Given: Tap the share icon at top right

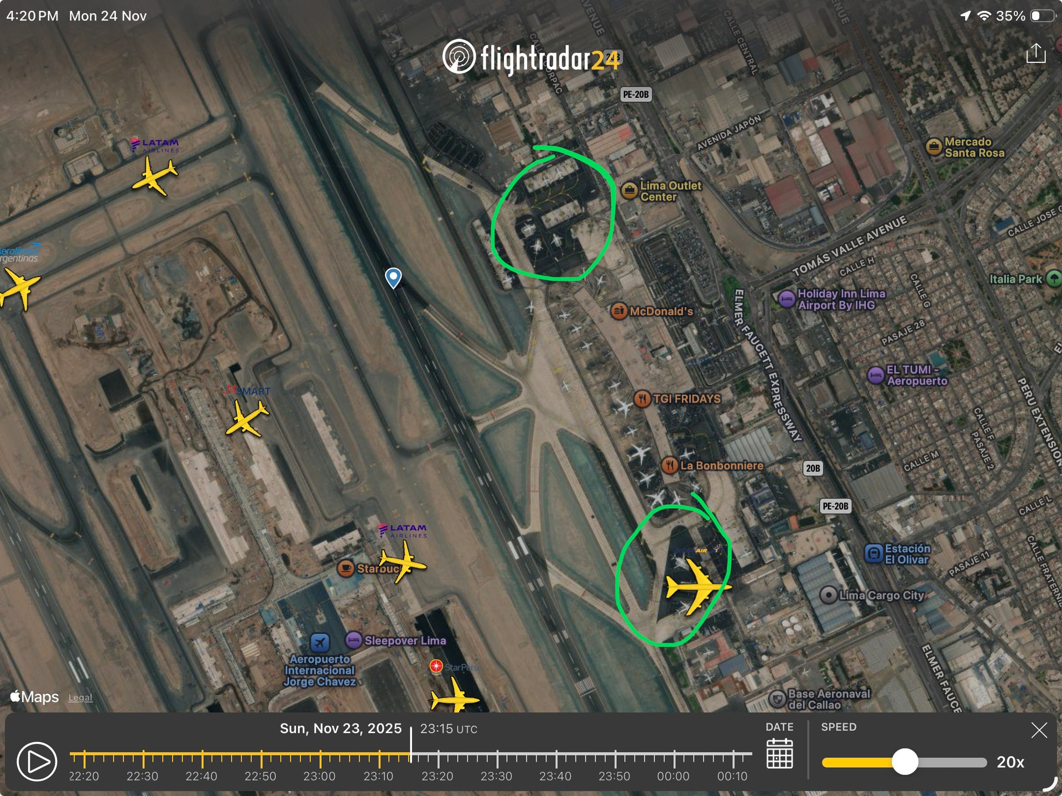Looking at the screenshot, I should click(x=1036, y=54).
